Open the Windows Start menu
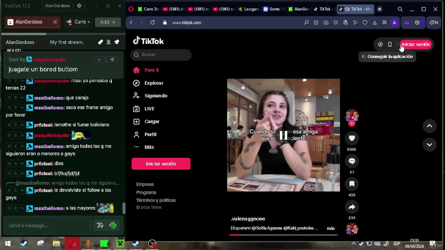Screen dimensions: 445x250 click(x=8, y=244)
